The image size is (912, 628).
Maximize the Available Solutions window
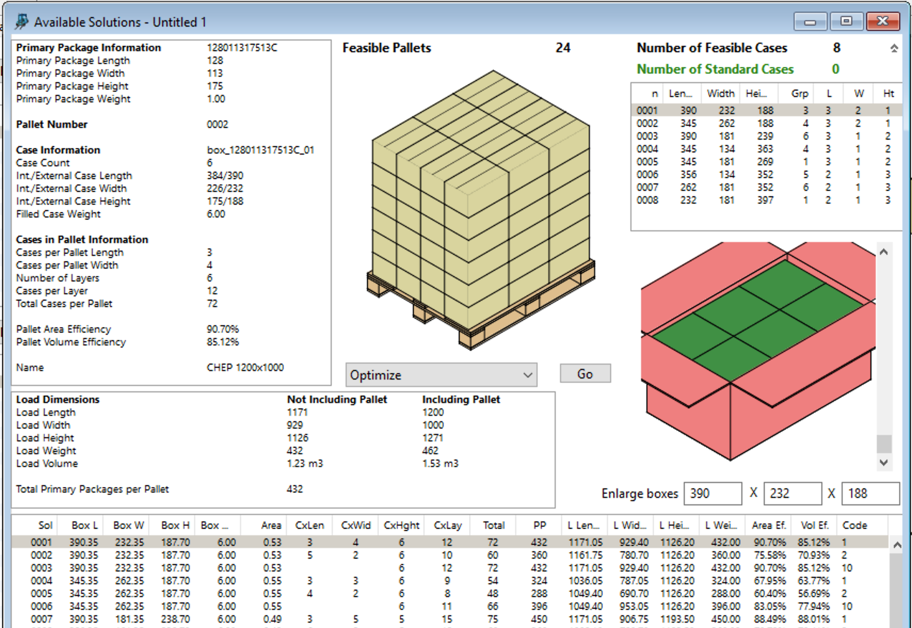[x=846, y=22]
